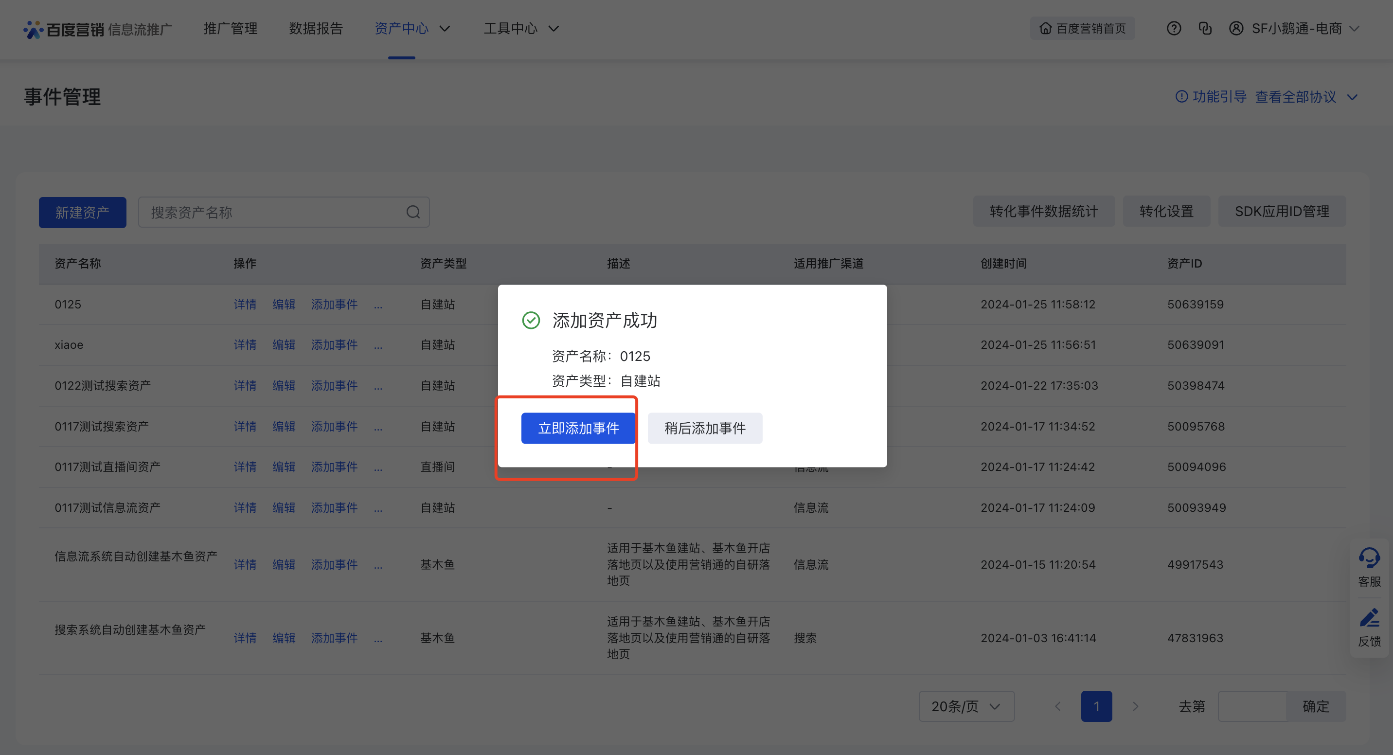The width and height of the screenshot is (1393, 755).
Task: Click 添加事件 for 0122测试搜索资产
Action: [x=334, y=386]
